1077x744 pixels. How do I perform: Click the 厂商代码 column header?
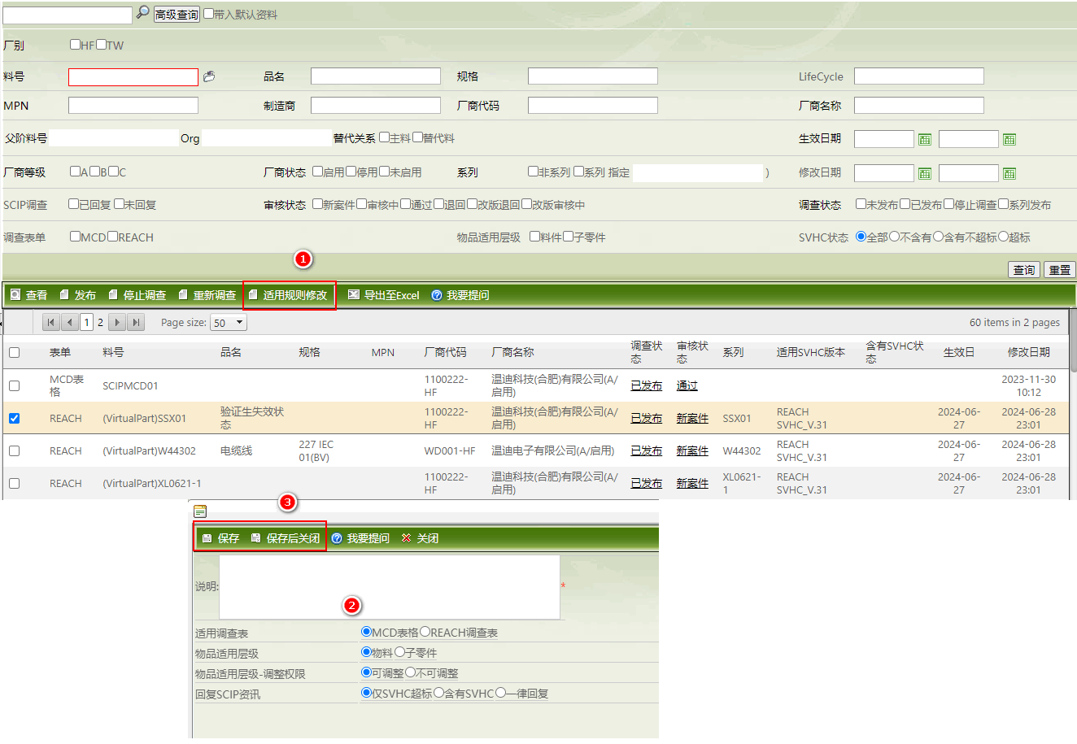coord(446,352)
